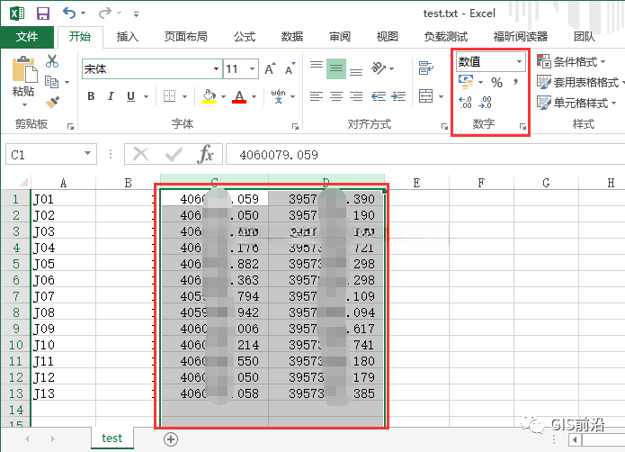The image size is (625, 452).
Task: Redo the last undone action
Action: (x=105, y=14)
